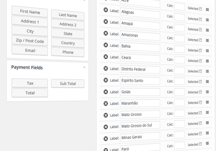Screen dimensions: 216x151
Task: Add the Tax payment field
Action: coord(30,83)
